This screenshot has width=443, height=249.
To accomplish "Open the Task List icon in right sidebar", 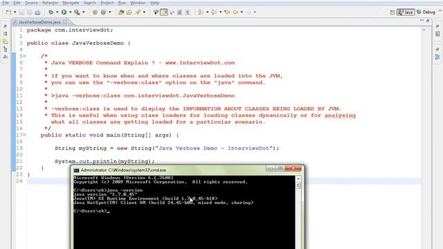I will (437, 34).
